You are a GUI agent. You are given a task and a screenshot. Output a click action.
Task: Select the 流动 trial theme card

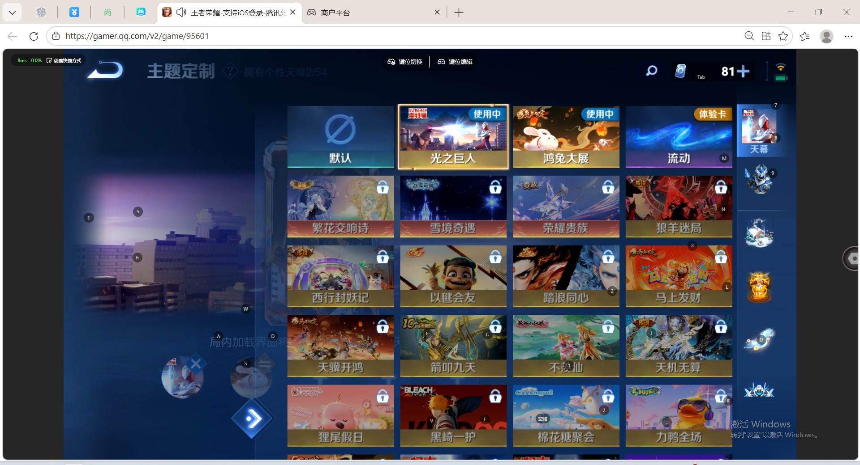679,137
